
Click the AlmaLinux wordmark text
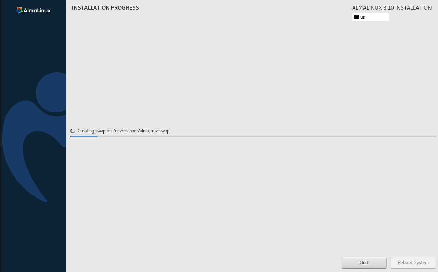(x=37, y=10)
